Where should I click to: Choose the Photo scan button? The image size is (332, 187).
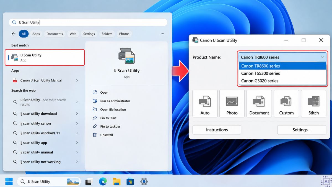click(232, 103)
